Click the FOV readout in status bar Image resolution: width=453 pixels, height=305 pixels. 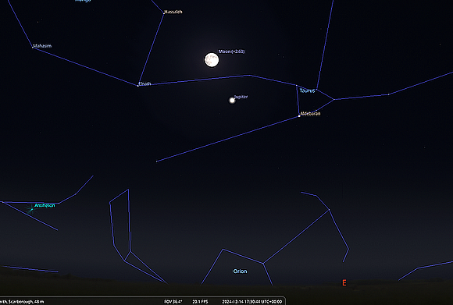pos(173,302)
